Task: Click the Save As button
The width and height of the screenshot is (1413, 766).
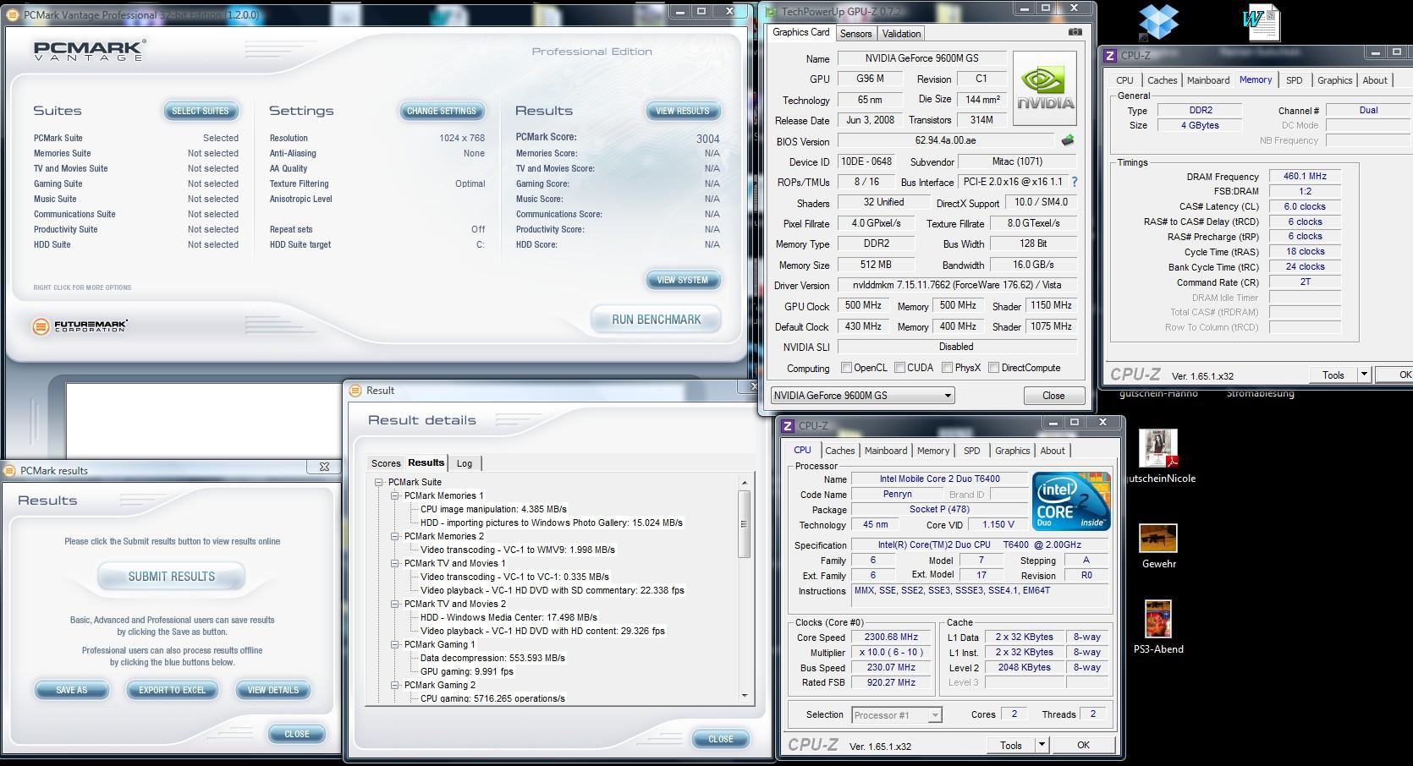Action: click(x=72, y=690)
